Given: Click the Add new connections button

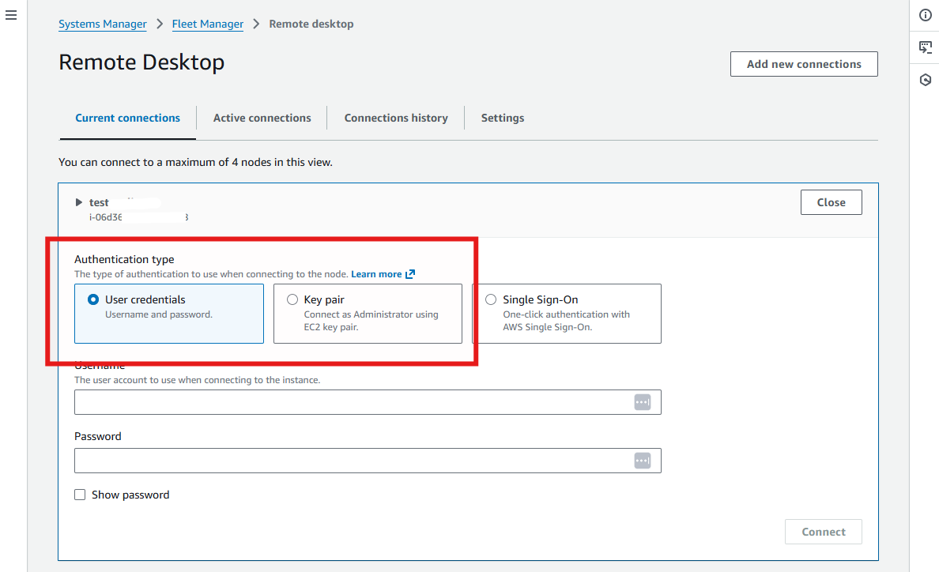Looking at the screenshot, I should (x=804, y=64).
